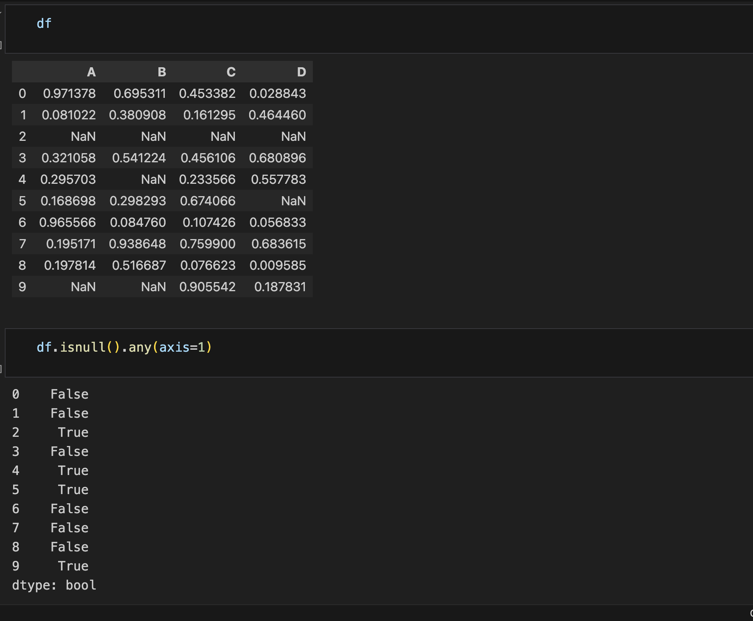
Task: Click the False output for index 6
Action: tap(70, 509)
